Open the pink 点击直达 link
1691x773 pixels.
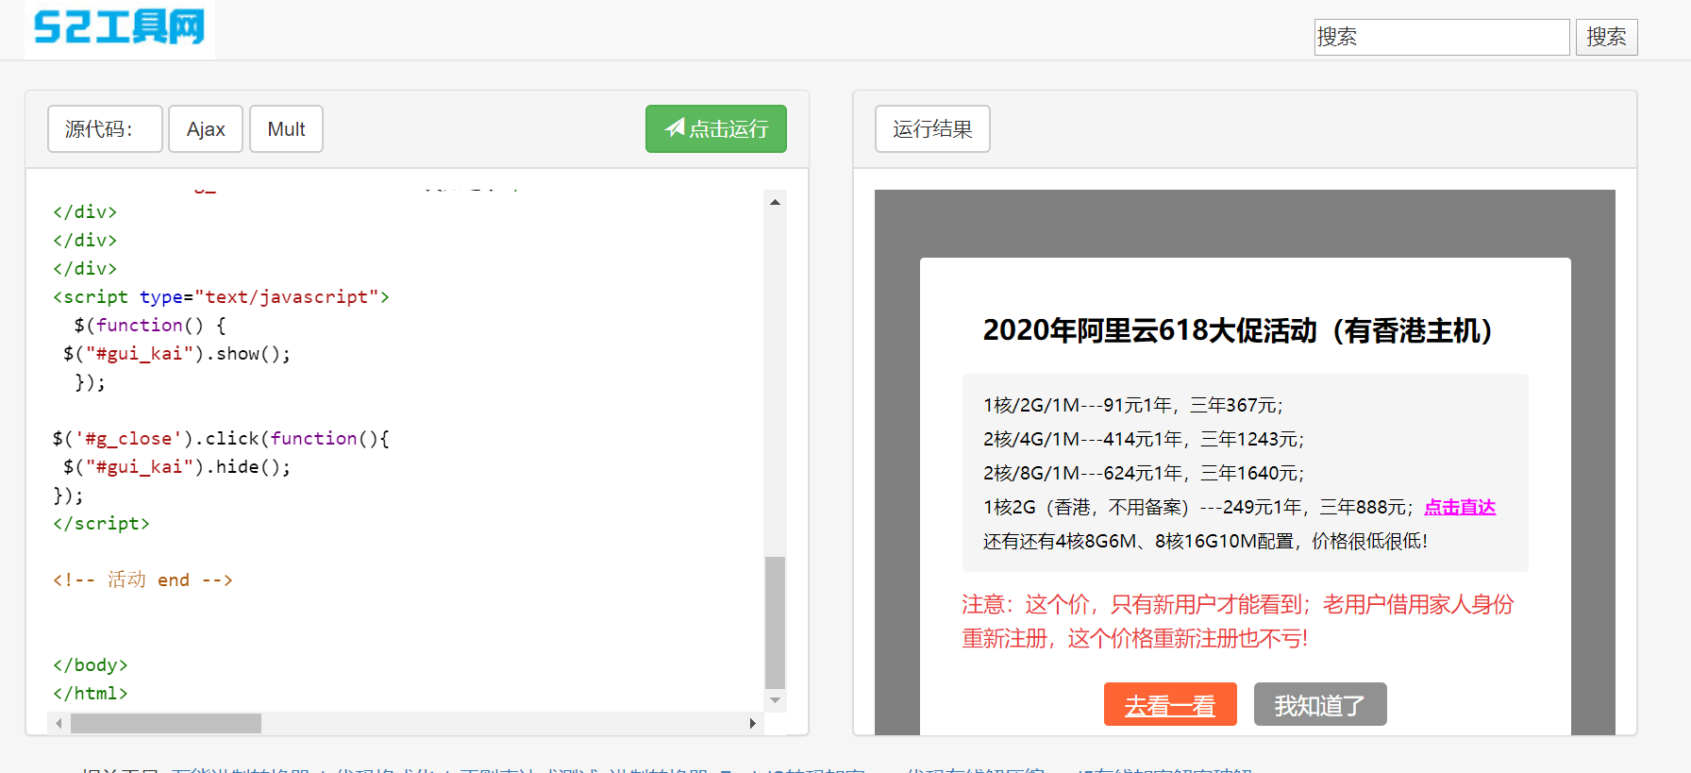point(1459,508)
